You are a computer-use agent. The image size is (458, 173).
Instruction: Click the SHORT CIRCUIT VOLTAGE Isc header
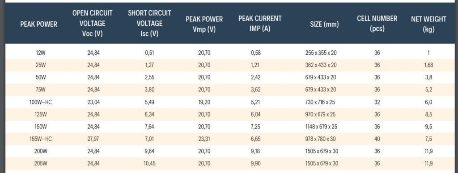click(149, 23)
